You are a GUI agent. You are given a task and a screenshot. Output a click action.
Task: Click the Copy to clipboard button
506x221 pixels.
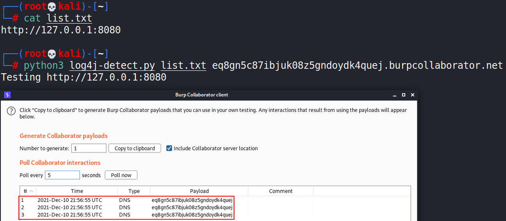[x=135, y=148]
